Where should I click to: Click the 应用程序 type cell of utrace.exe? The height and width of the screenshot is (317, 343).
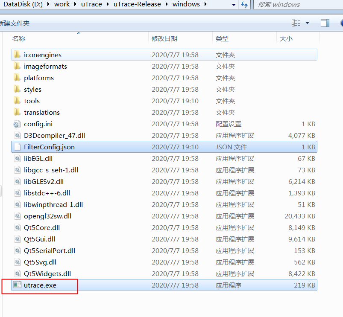(x=229, y=285)
